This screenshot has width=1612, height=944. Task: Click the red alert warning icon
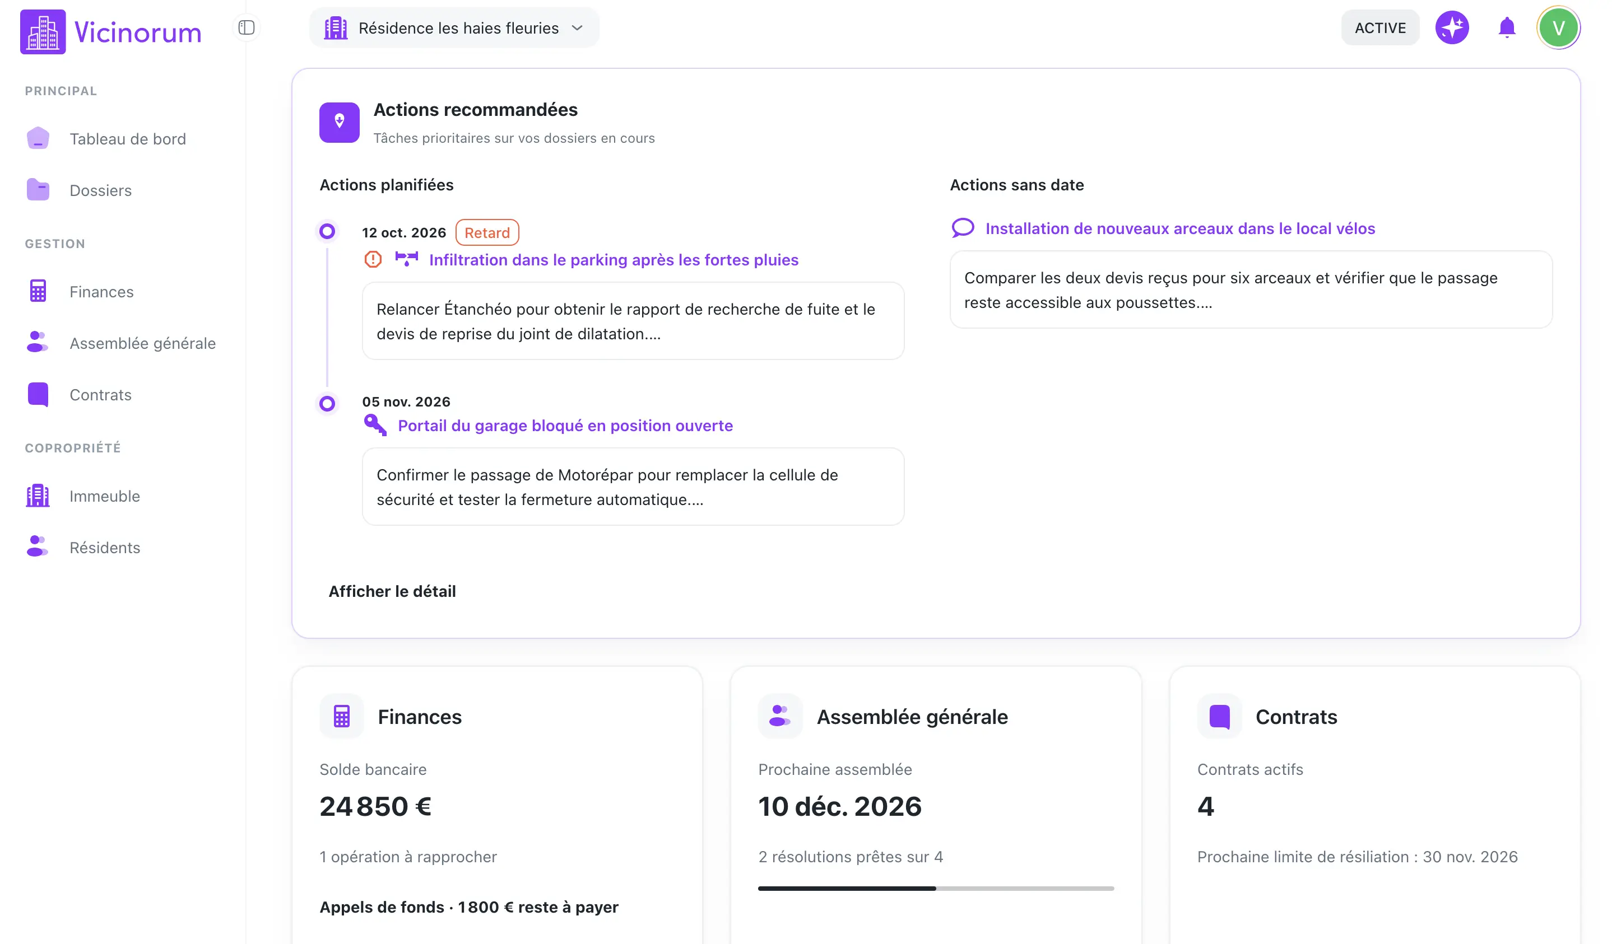coord(373,259)
